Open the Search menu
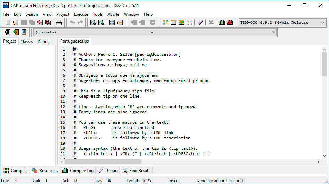 (x=32, y=14)
